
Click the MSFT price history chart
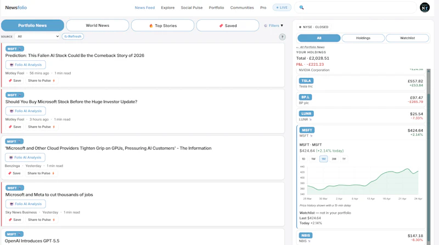363,180
